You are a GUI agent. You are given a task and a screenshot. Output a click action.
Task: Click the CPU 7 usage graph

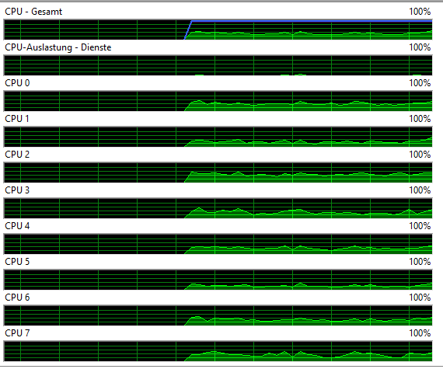tap(218, 351)
